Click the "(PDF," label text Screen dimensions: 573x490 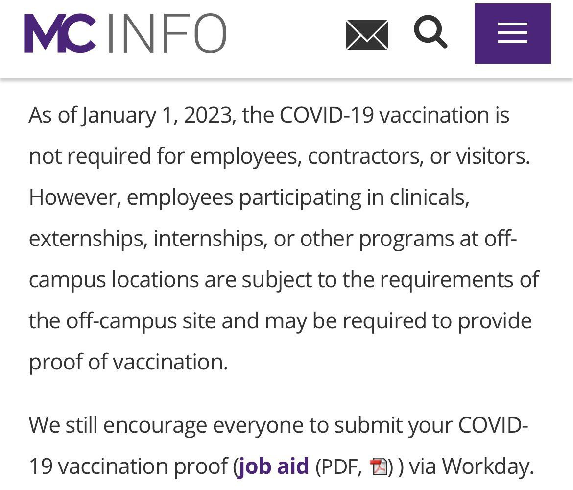tap(339, 466)
